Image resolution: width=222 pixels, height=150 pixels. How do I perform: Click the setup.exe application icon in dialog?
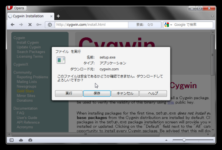click(61, 60)
